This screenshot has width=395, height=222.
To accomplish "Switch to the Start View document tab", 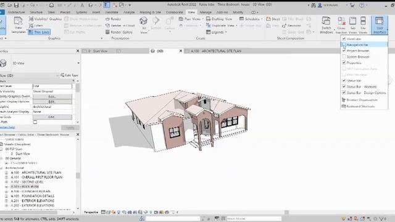I will (x=98, y=51).
